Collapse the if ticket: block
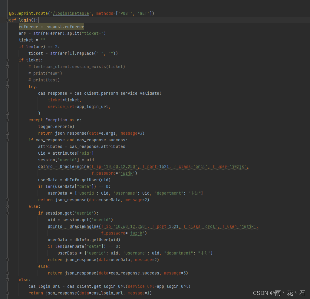The height and width of the screenshot is (299, 310). pyautogui.click(x=7, y=60)
